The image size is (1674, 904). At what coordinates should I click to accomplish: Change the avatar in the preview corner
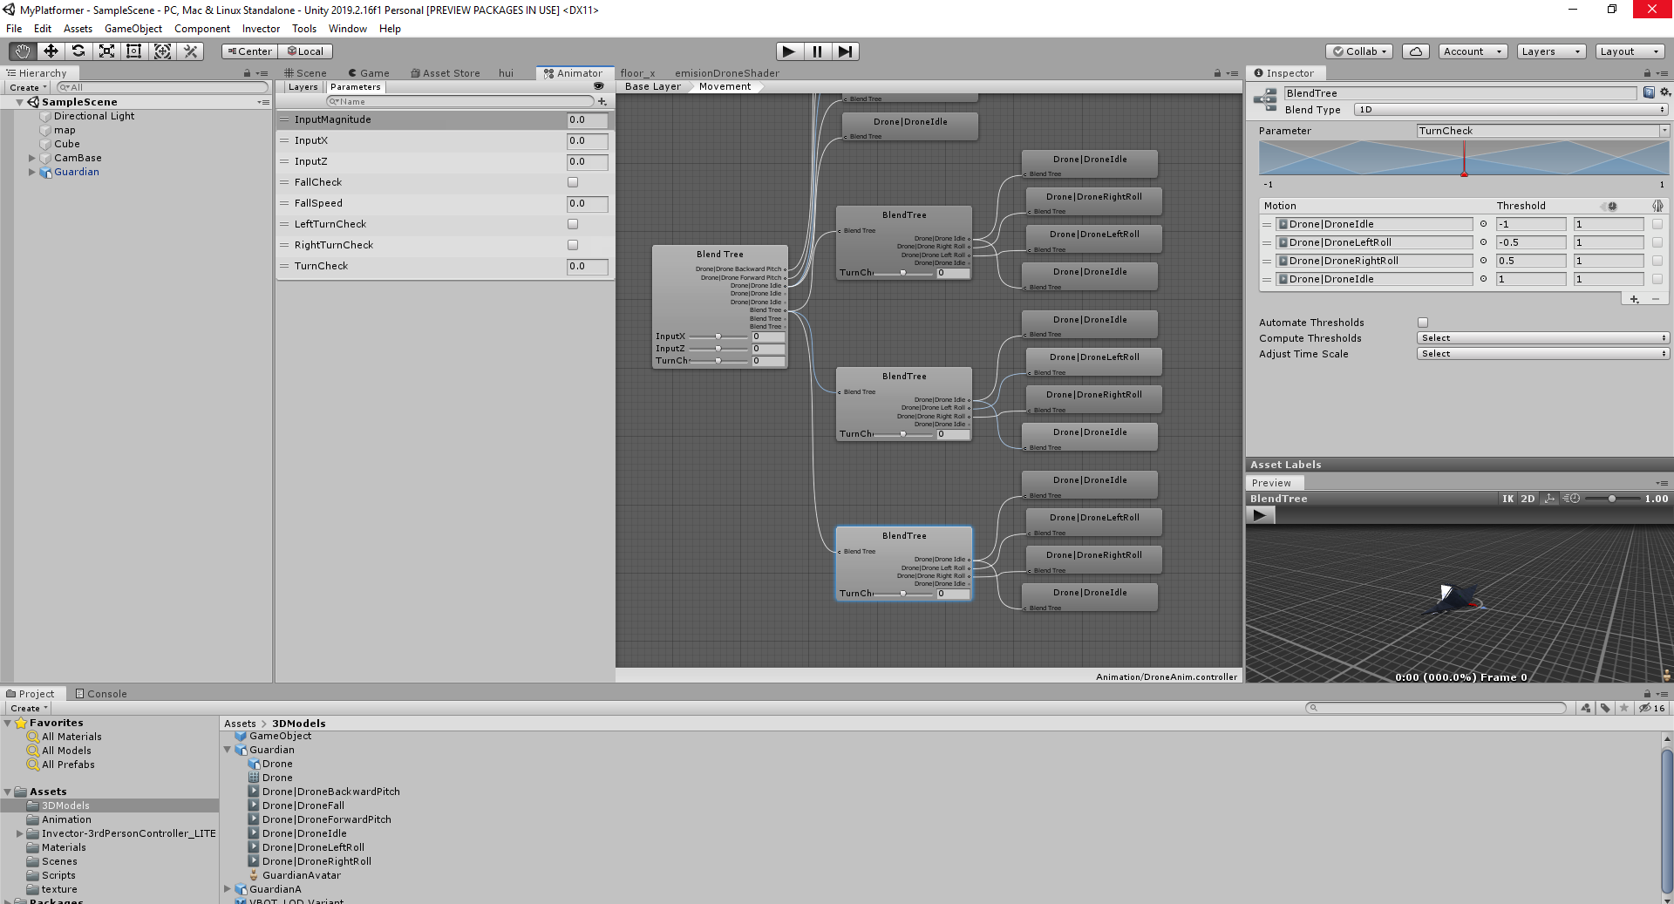[x=1666, y=675]
